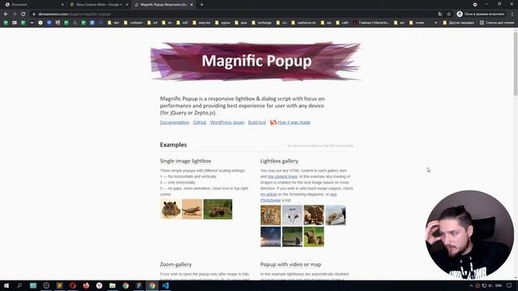Viewport: 518px width, 291px height.
Task: Open the translate page icon in address bar
Action: pos(439,15)
